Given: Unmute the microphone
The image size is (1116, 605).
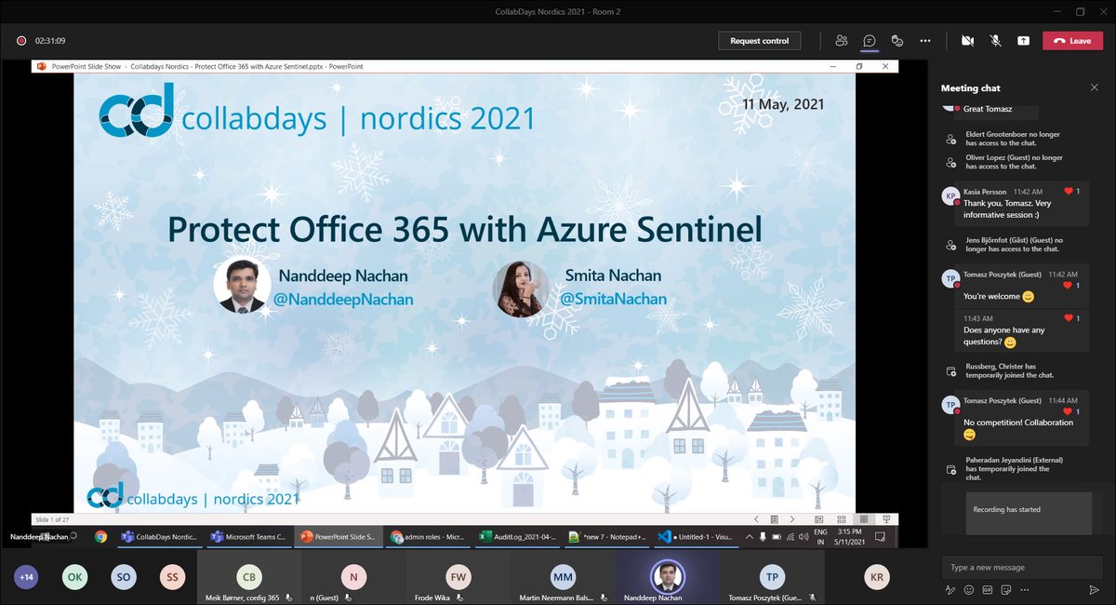Looking at the screenshot, I should click(995, 41).
